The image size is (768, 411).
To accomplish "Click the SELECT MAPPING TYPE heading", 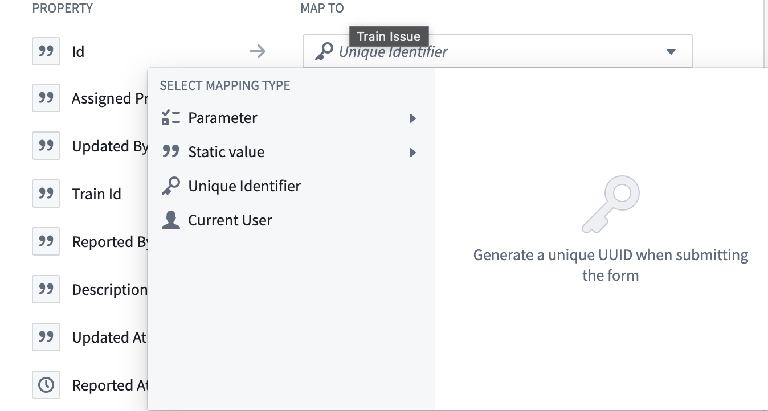I will click(x=225, y=85).
